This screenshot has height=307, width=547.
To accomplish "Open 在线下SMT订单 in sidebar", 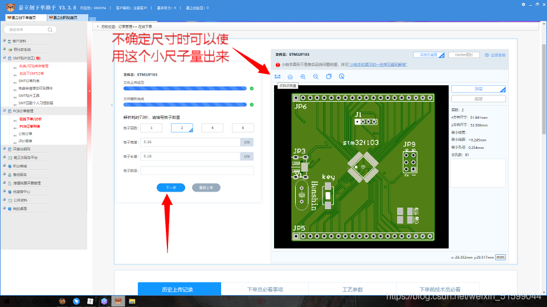I will (x=31, y=73).
